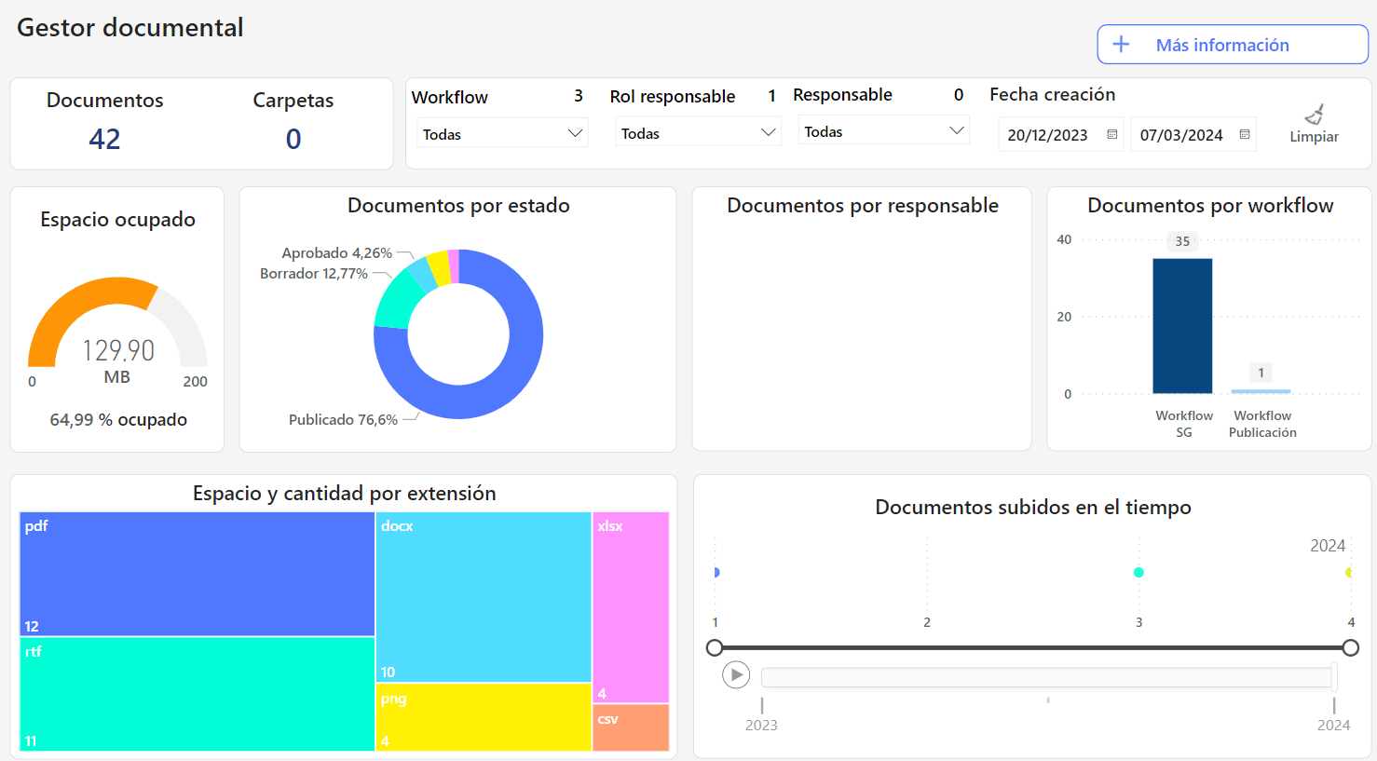
Task: Select the rtf treemap tile
Action: 198,694
